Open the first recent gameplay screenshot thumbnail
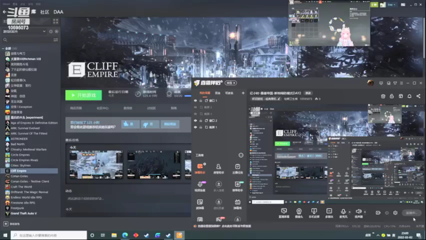 point(96,165)
